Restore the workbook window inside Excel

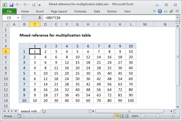click(x=171, y=11)
